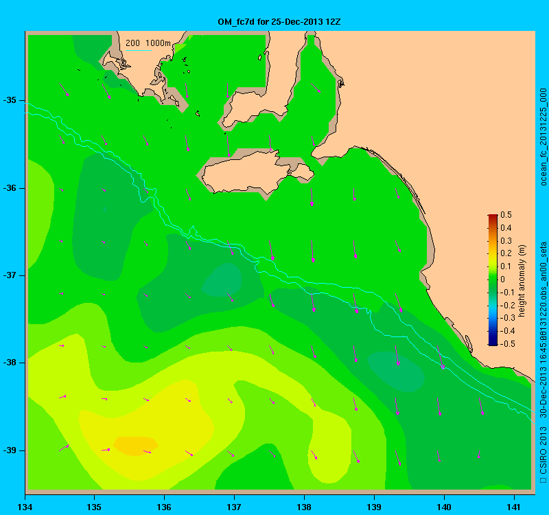Viewport: 549px width, 515px height.
Task: Click the longitude label '140'
Action: point(444,507)
